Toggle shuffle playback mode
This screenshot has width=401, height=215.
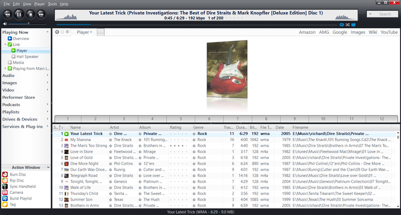(x=348, y=25)
